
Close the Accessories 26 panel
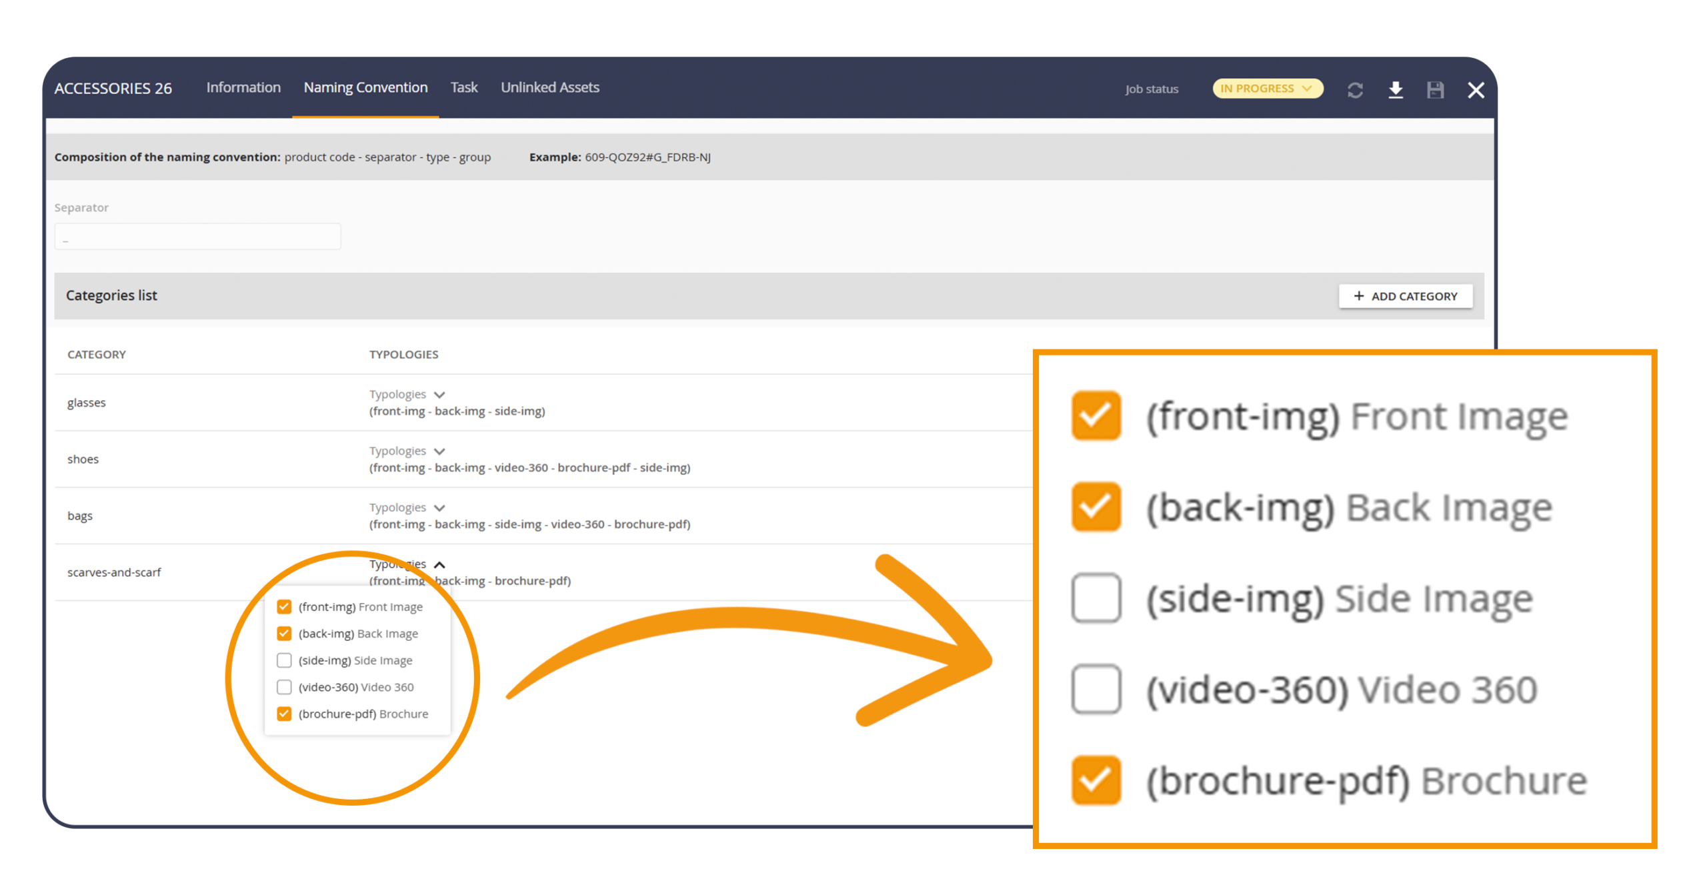click(1476, 90)
